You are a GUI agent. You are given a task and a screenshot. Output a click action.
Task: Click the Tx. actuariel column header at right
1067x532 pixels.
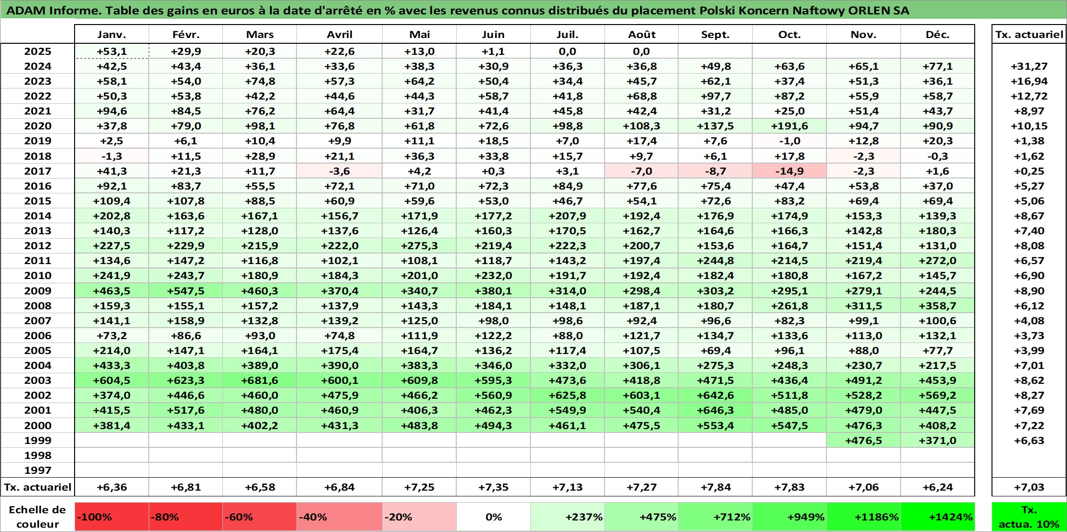[1029, 35]
